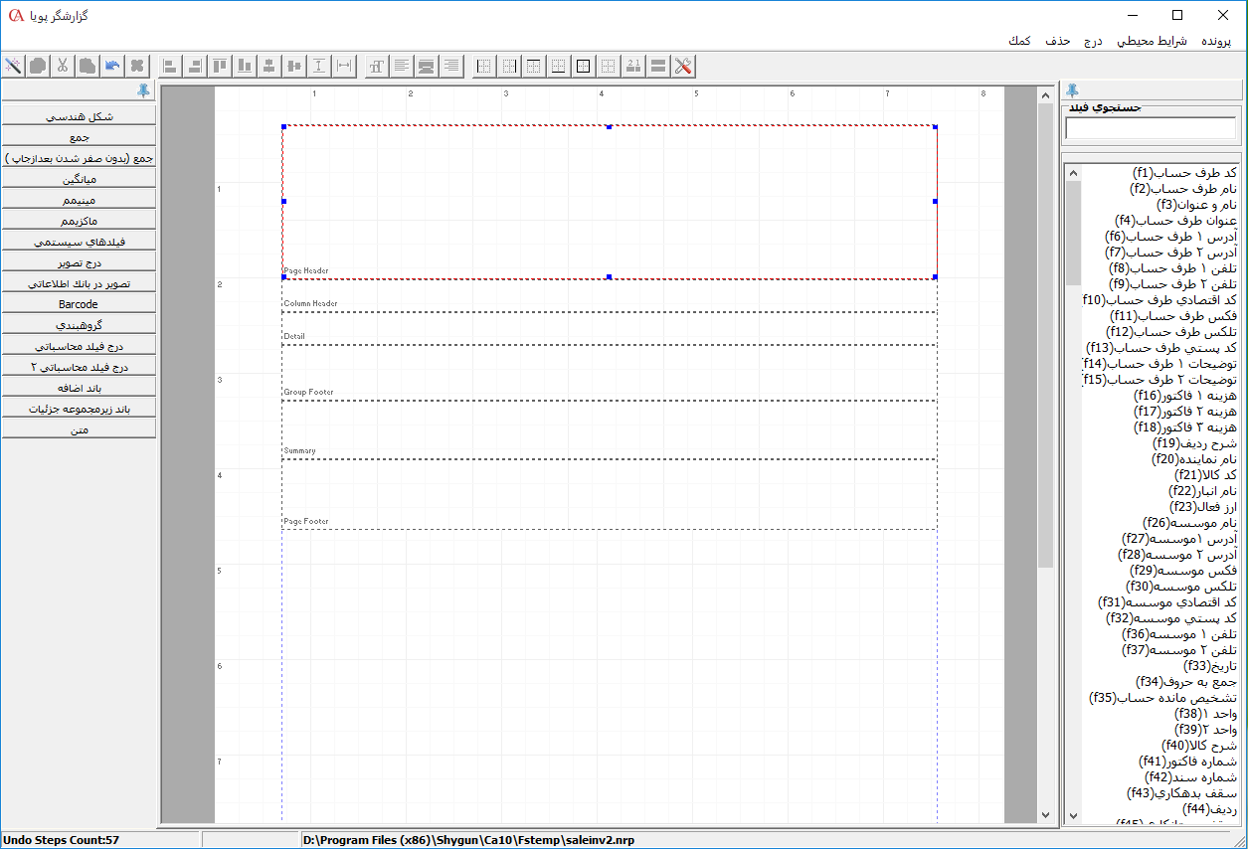Open the پرونده (File) menu
Screen dimensions: 1248x849
pos(1216,41)
